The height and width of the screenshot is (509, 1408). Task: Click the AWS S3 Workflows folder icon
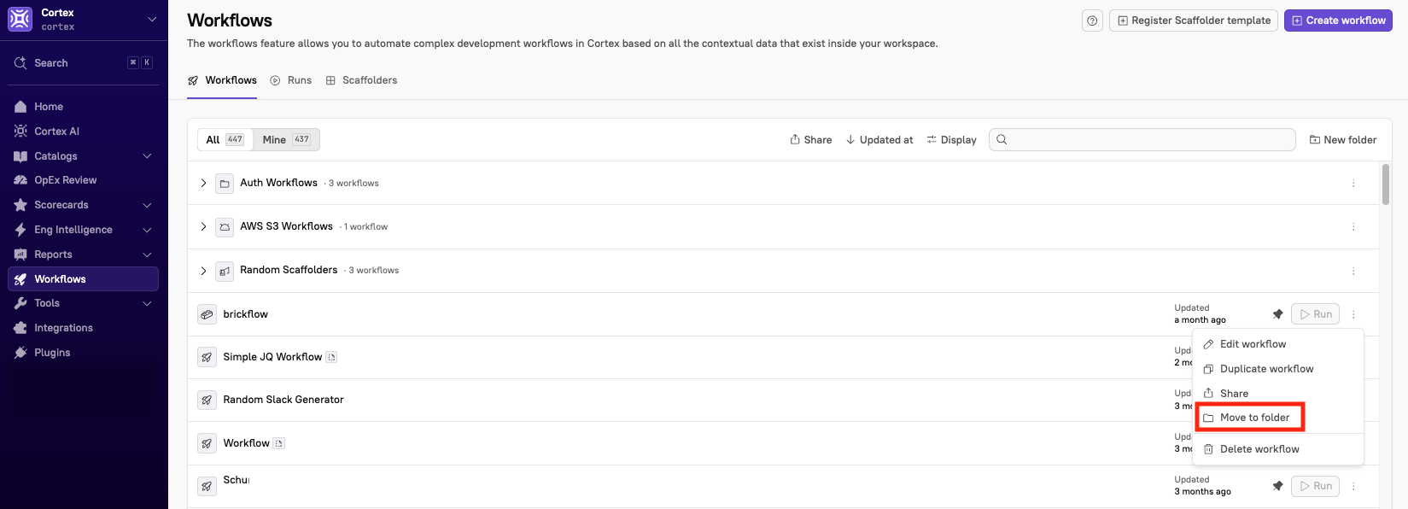point(225,227)
